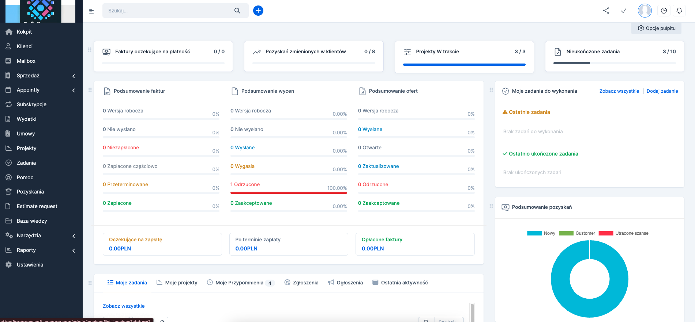Open the 1 Odrzucone estimates link
The height and width of the screenshot is (322, 695).
(245, 184)
